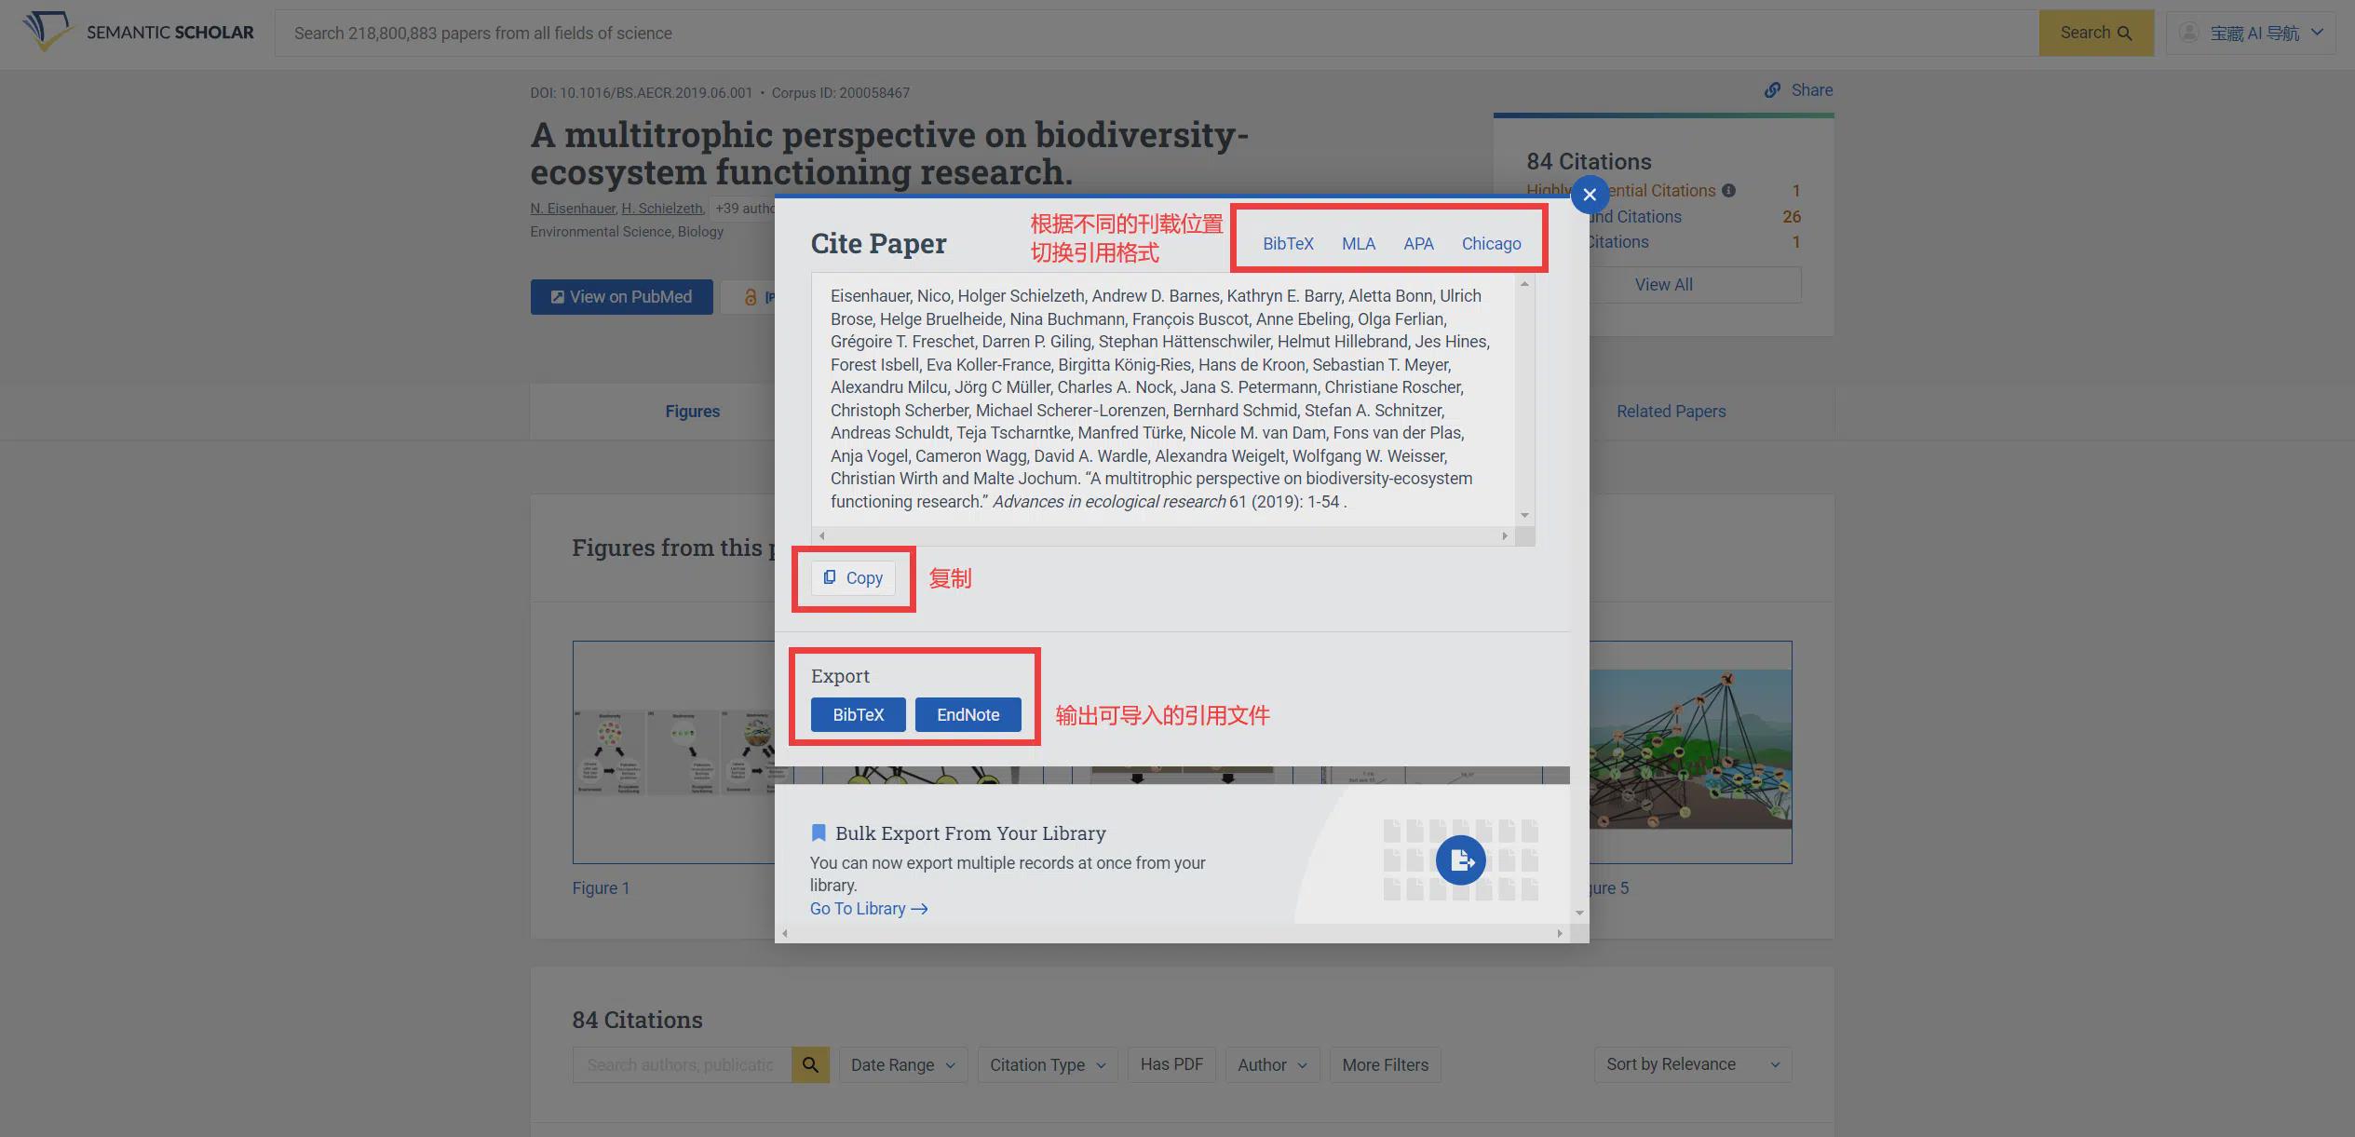
Task: Click scroll-down arrow of citation box
Action: pyautogui.click(x=1524, y=515)
